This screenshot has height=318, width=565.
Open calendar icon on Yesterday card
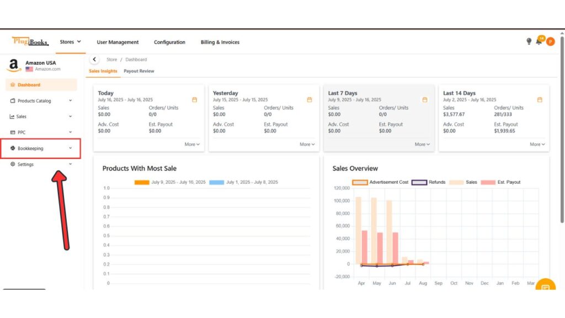click(x=310, y=100)
